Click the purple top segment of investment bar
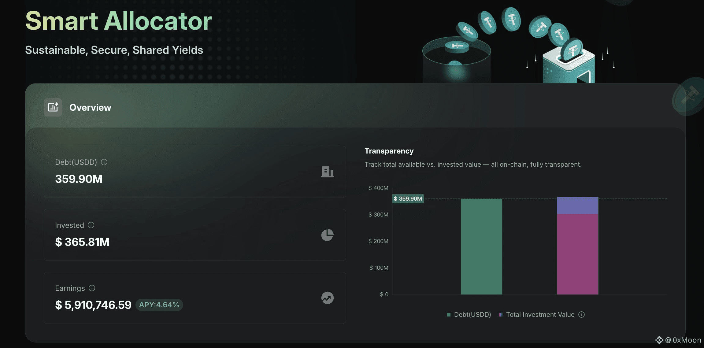This screenshot has width=704, height=348. pos(577,205)
